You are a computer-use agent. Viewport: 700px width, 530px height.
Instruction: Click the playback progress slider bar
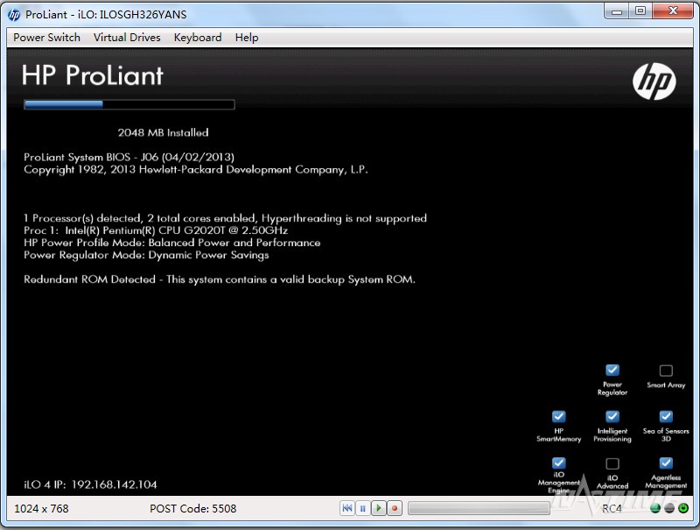479,508
